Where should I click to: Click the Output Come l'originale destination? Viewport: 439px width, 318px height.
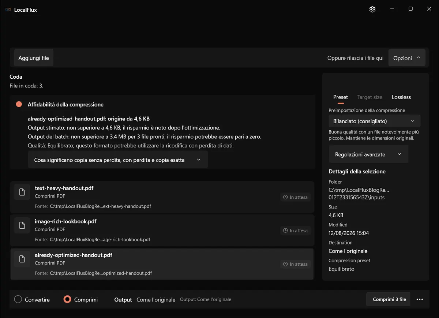(156, 300)
